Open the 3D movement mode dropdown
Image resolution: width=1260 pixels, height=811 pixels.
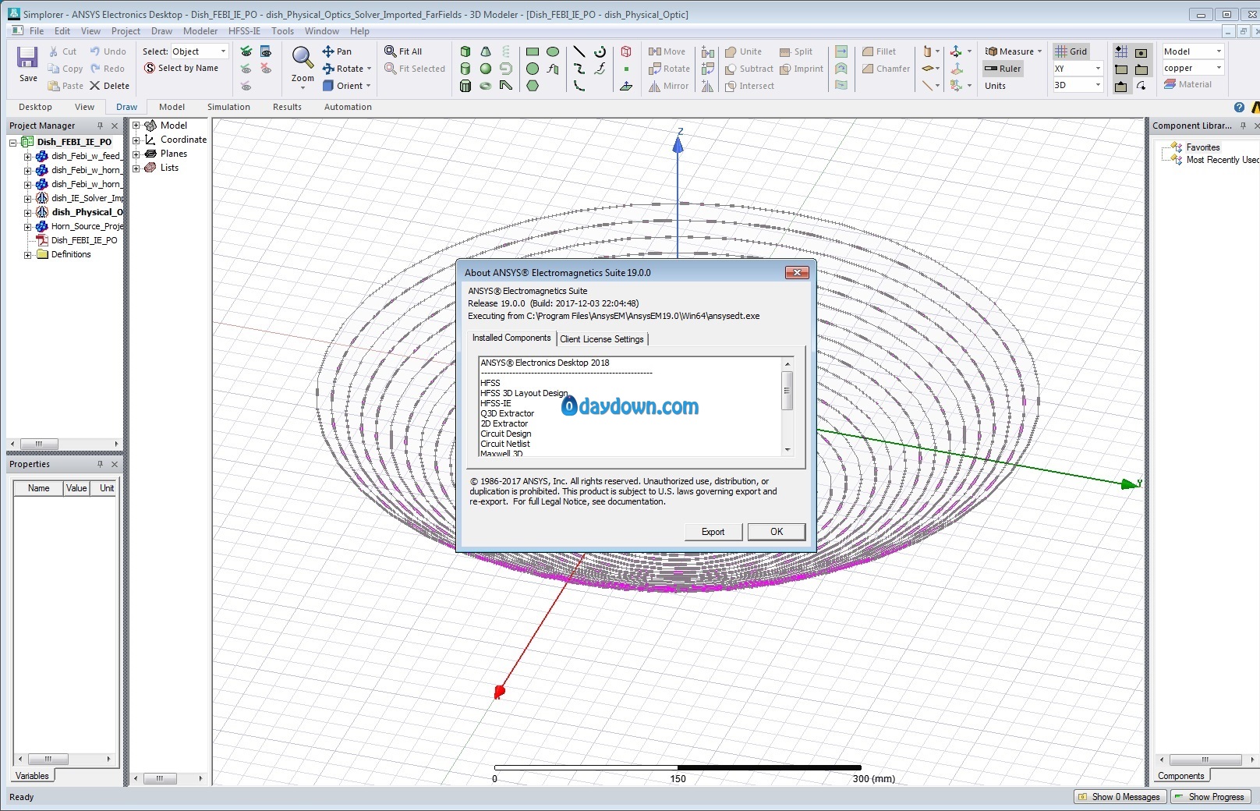[x=1097, y=85]
